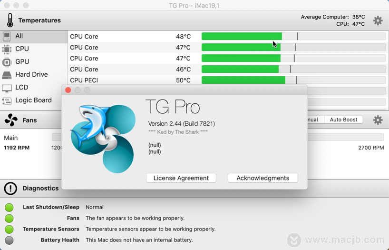Click the Logic Board icon in sidebar
Screen dimensions: 389x250
click(x=7, y=100)
